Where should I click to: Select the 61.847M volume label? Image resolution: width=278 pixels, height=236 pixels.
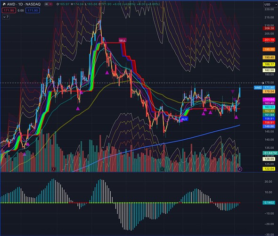pos(270,153)
